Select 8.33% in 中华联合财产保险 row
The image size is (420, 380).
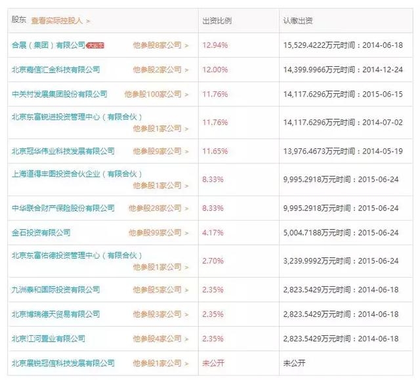pyautogui.click(x=213, y=208)
